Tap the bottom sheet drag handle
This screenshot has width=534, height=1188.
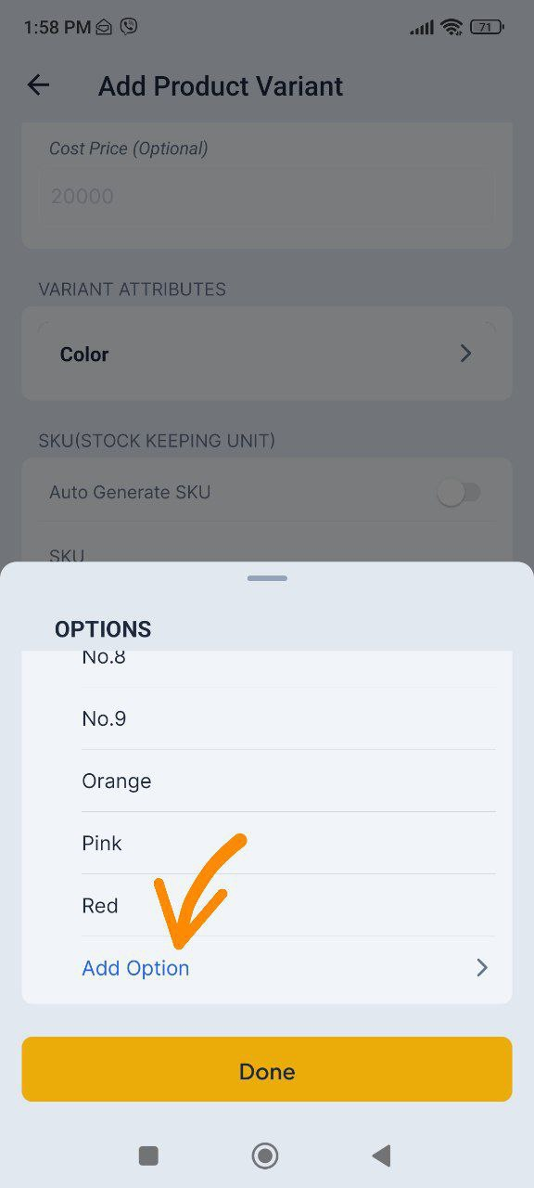(267, 578)
